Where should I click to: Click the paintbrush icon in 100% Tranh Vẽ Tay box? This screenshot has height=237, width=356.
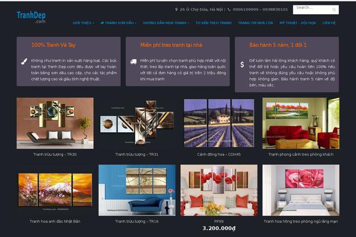(x=24, y=62)
